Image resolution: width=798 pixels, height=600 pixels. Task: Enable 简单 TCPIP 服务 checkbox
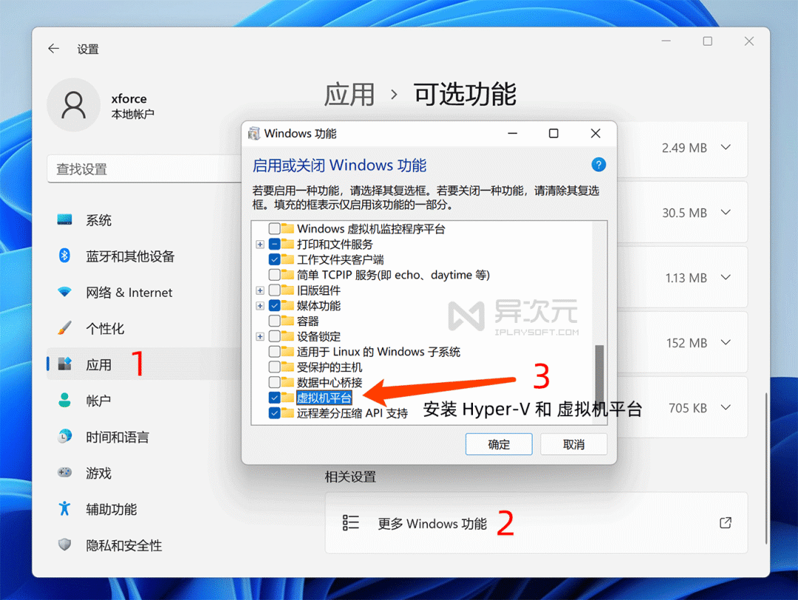click(x=274, y=275)
